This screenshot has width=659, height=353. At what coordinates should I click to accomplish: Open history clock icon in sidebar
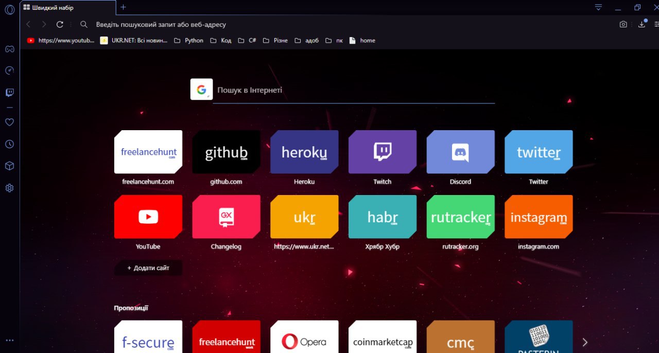coord(9,145)
